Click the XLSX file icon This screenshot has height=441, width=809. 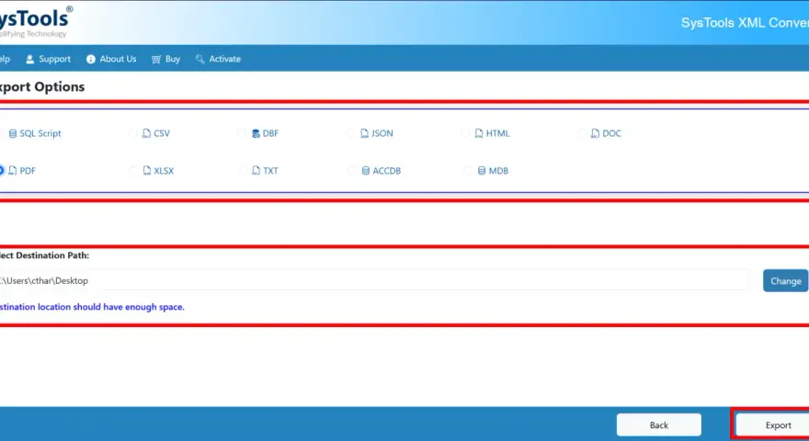[147, 171]
